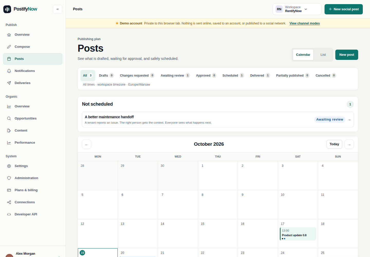Open Organic Overview bar chart icon

(x=9, y=106)
